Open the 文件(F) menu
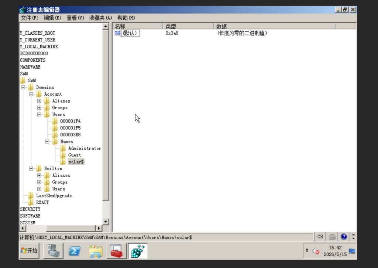 click(30, 18)
